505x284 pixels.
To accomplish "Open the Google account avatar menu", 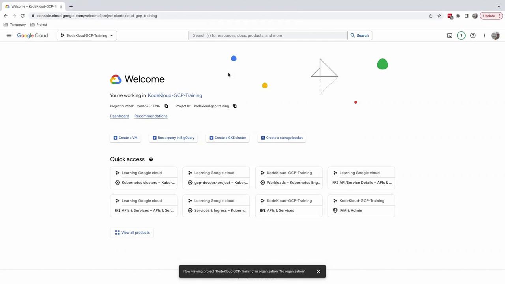I will point(496,35).
